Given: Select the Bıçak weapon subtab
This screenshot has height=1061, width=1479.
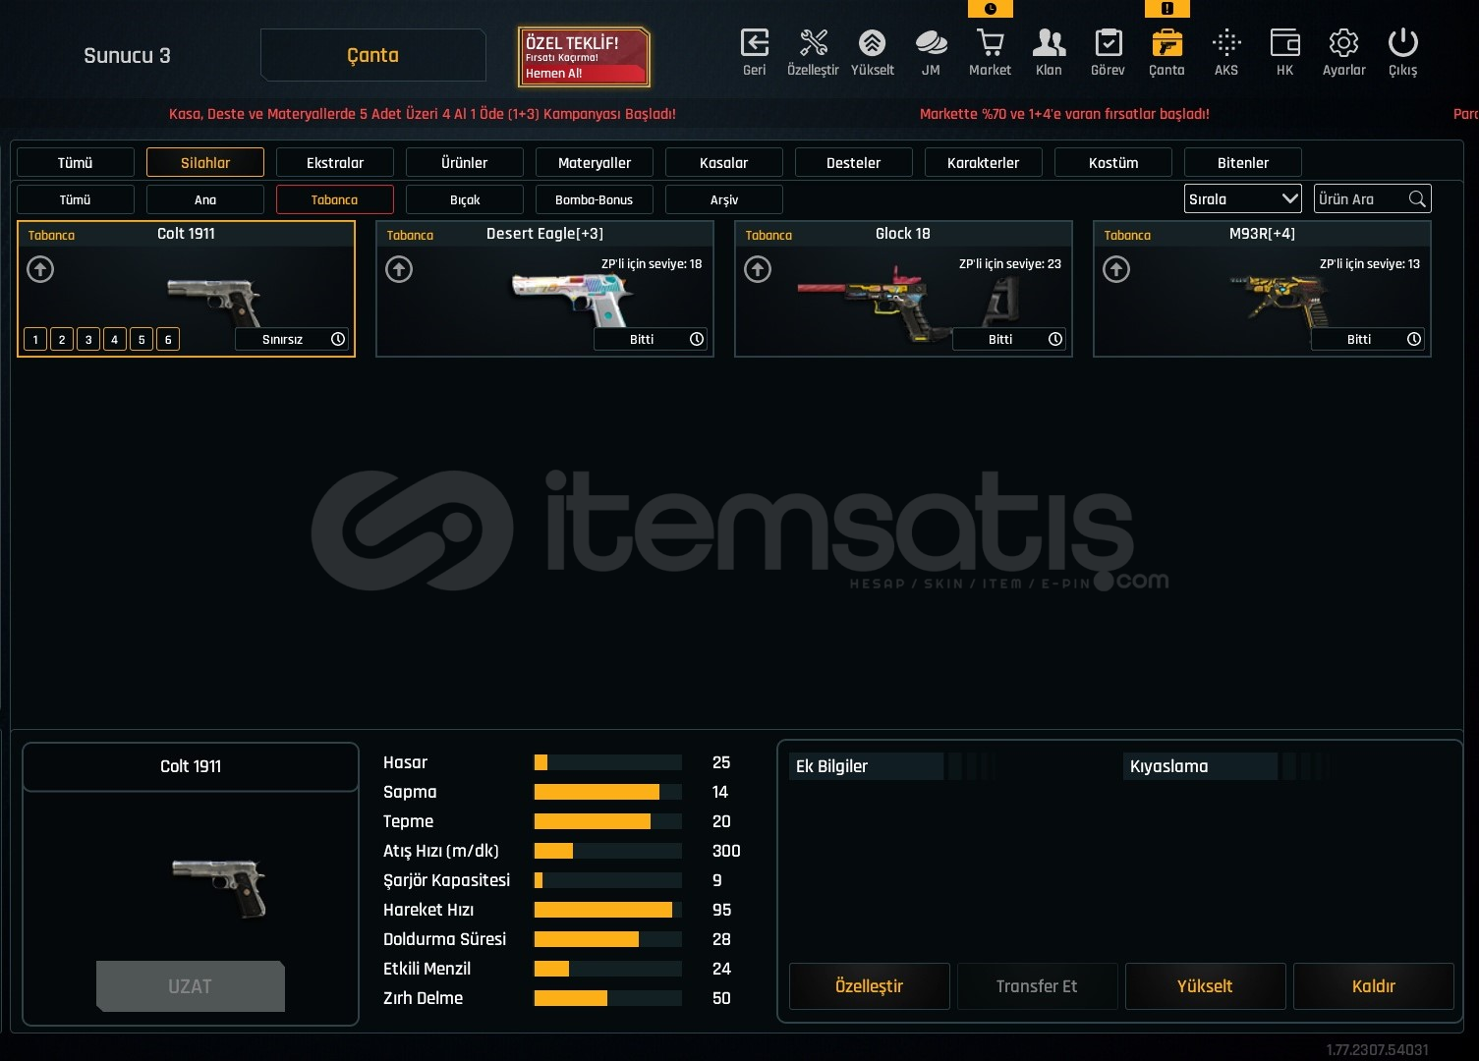Looking at the screenshot, I should click(465, 199).
